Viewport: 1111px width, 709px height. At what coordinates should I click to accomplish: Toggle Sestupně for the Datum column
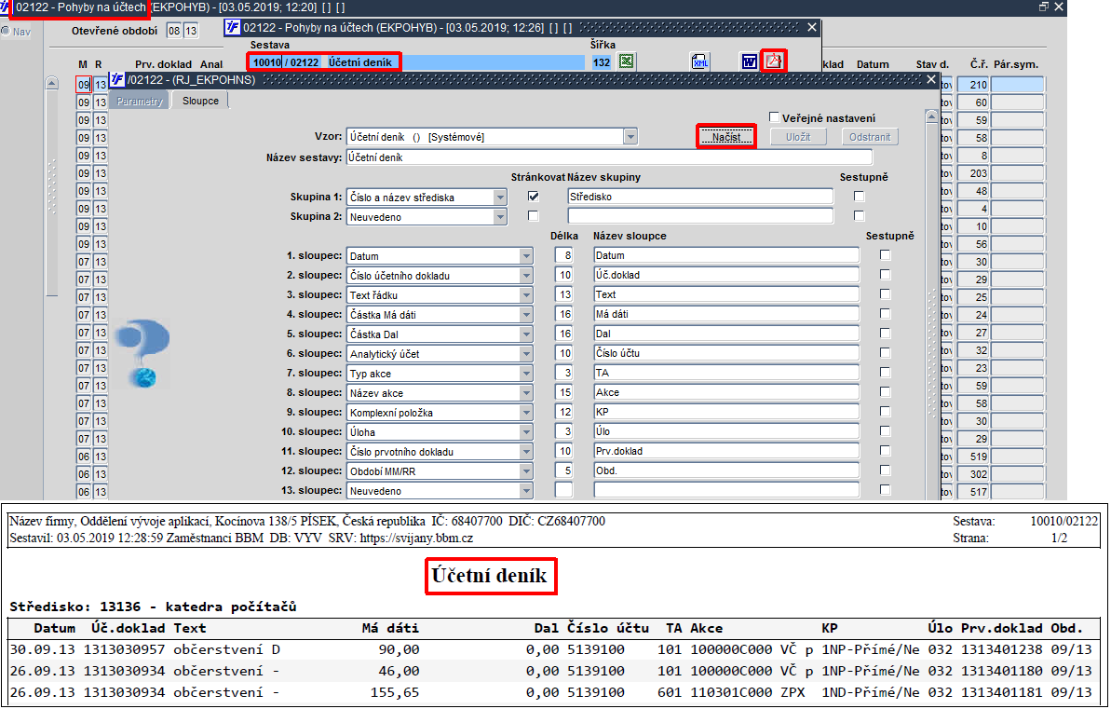tap(885, 255)
